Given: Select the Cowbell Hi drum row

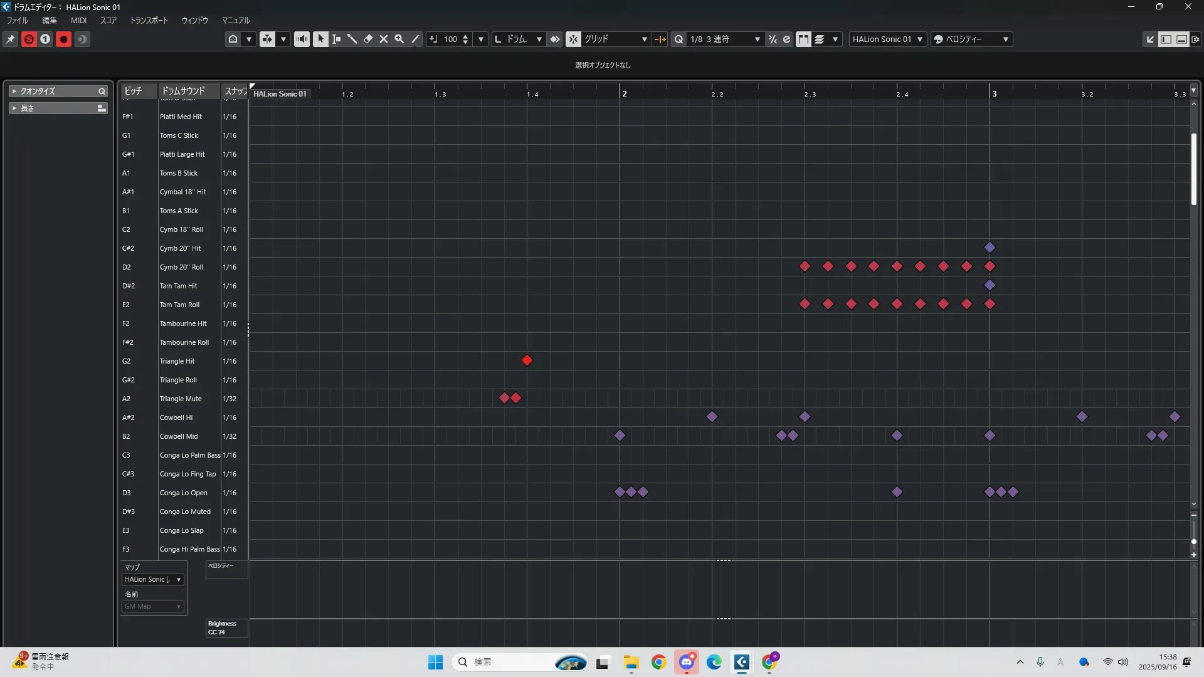Looking at the screenshot, I should (176, 417).
